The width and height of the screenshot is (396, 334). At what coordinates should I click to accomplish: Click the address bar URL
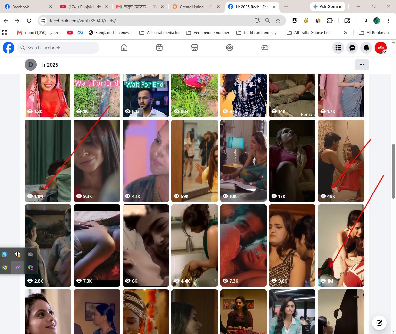83,21
